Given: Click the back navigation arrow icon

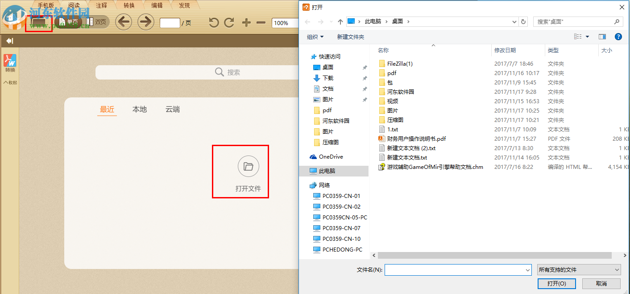Looking at the screenshot, I should [x=124, y=21].
